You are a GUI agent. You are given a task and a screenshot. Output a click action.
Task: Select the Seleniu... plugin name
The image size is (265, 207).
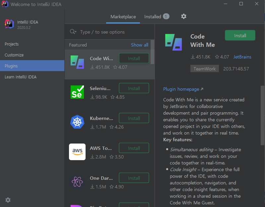point(100,88)
